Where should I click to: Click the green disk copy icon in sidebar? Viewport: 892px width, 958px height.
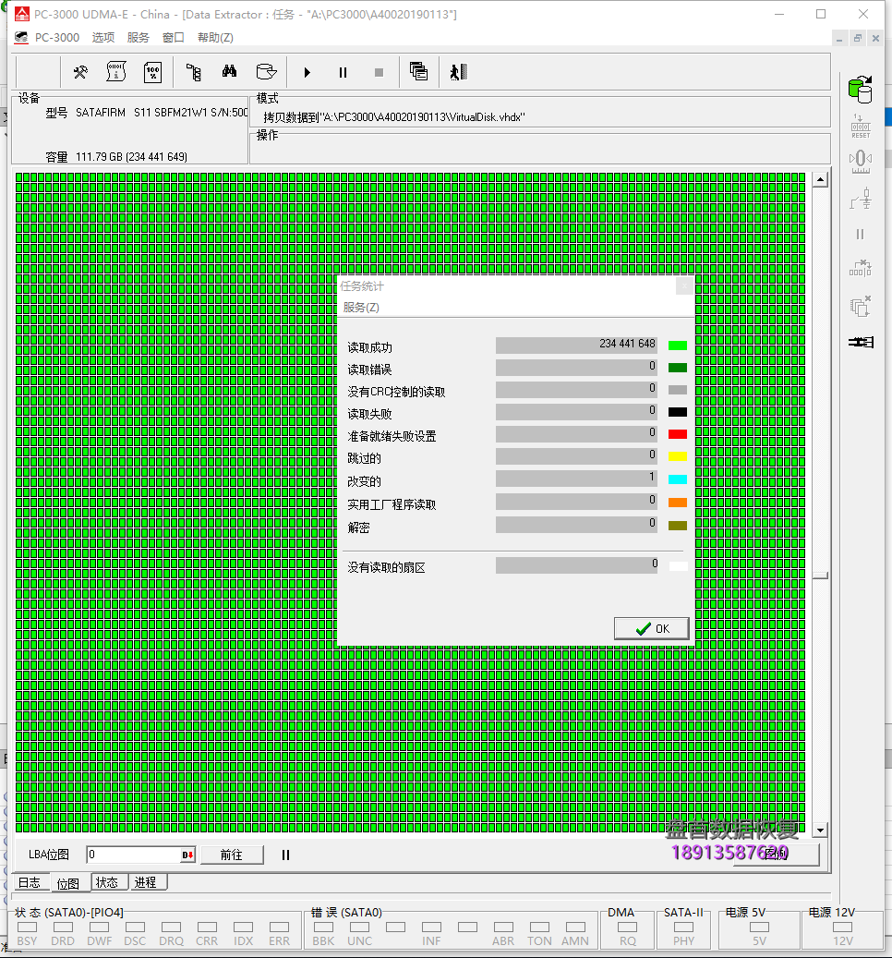coord(861,91)
